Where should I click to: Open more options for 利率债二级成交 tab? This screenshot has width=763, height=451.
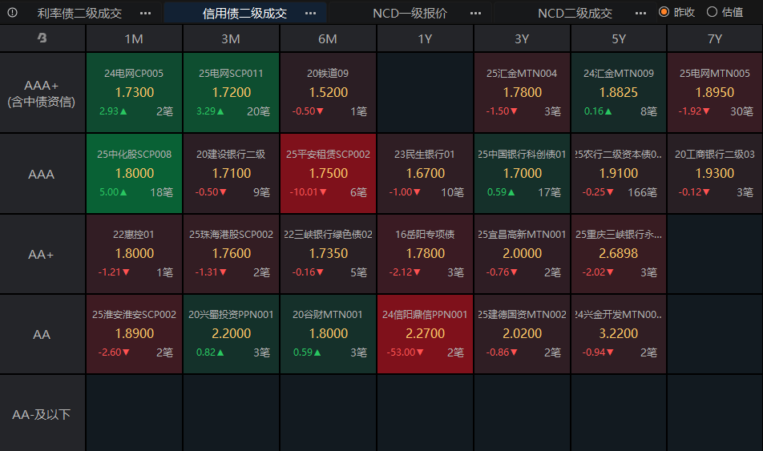click(x=145, y=13)
